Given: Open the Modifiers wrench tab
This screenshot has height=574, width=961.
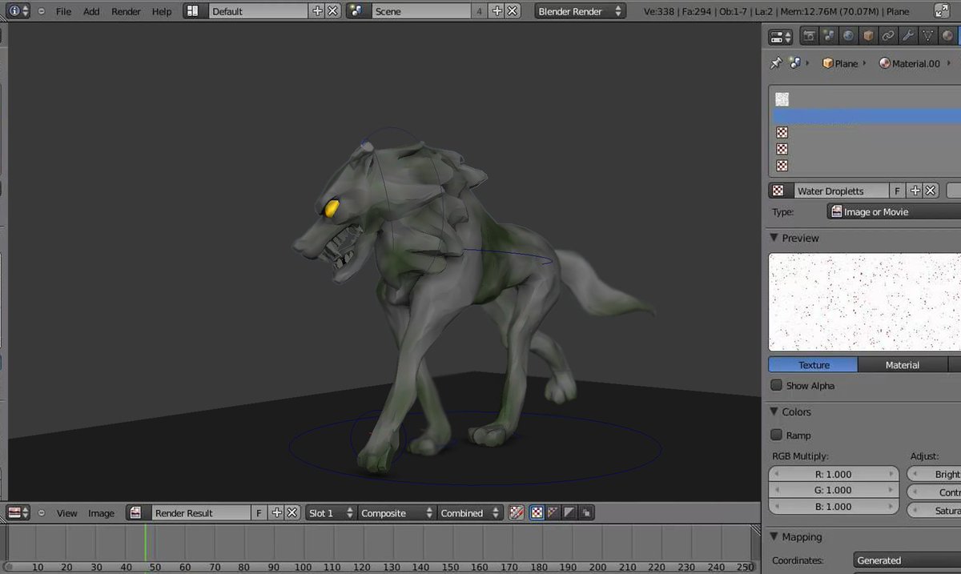Looking at the screenshot, I should pos(908,36).
